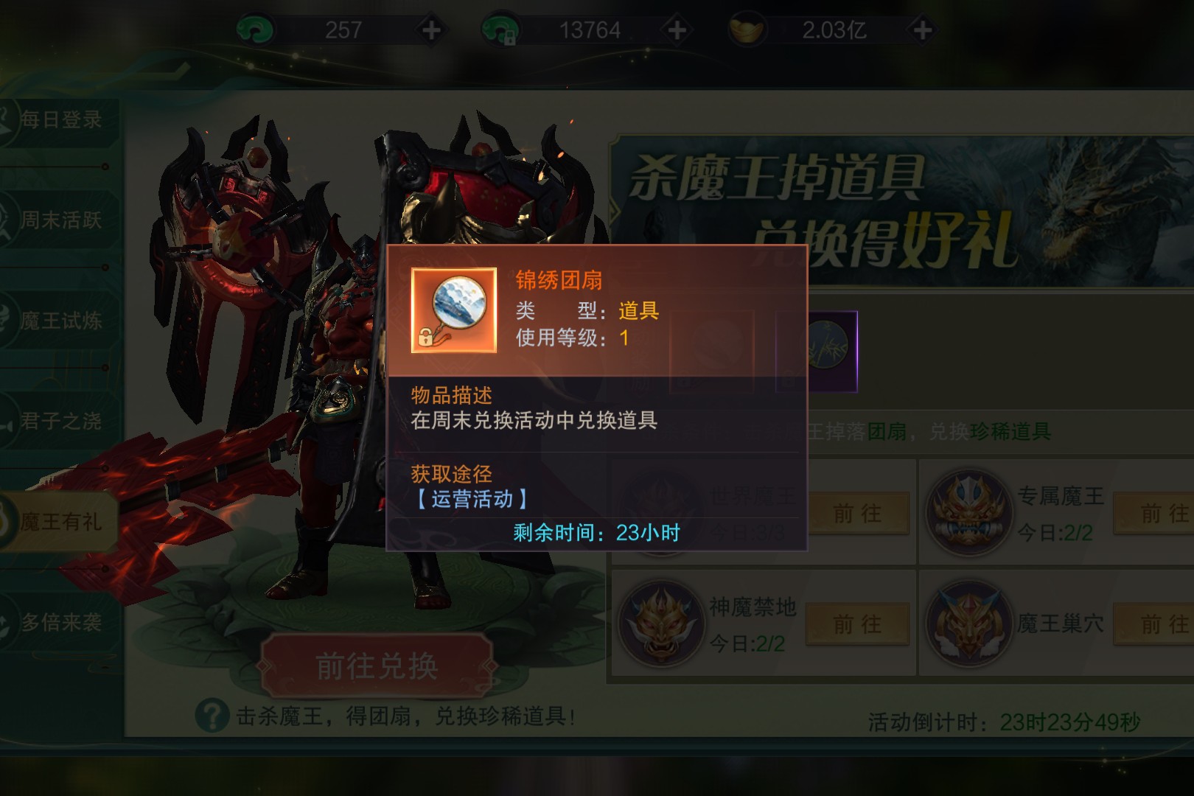Open the 魔王试炼 tab
The height and width of the screenshot is (796, 1194).
(59, 321)
